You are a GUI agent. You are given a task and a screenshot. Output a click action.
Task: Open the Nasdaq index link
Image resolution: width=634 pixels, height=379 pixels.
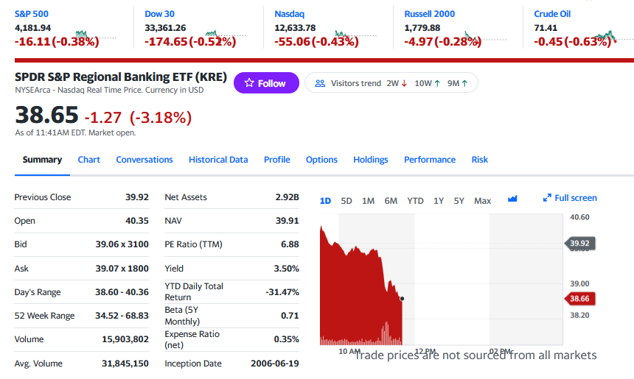pos(289,14)
